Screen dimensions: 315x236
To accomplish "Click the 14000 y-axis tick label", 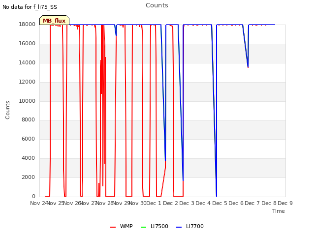I will 27,63.
